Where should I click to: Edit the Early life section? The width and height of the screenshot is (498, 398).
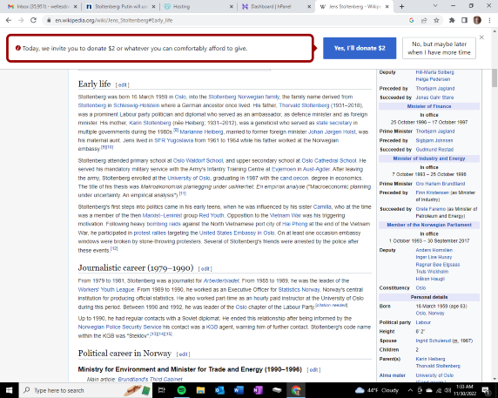(x=122, y=85)
